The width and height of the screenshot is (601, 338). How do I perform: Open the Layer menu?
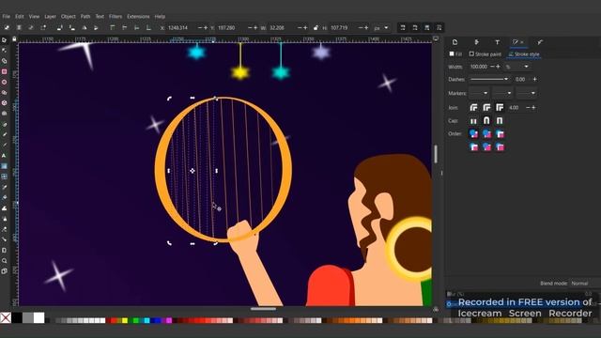coord(50,17)
